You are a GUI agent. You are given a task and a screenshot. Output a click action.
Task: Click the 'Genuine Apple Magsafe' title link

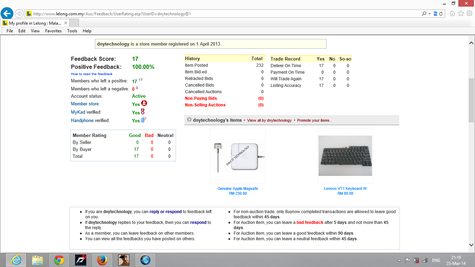tap(238, 189)
